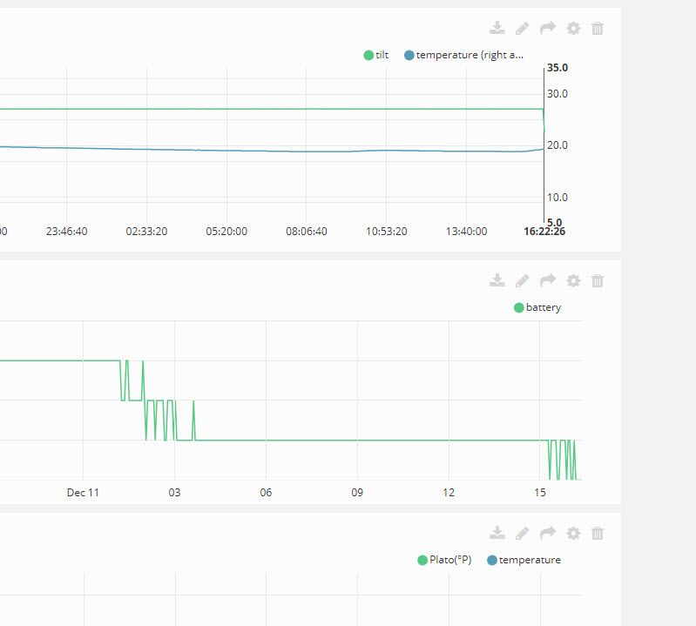Download the tilt chart data
Viewport: 696px width, 626px height.
pyautogui.click(x=497, y=28)
